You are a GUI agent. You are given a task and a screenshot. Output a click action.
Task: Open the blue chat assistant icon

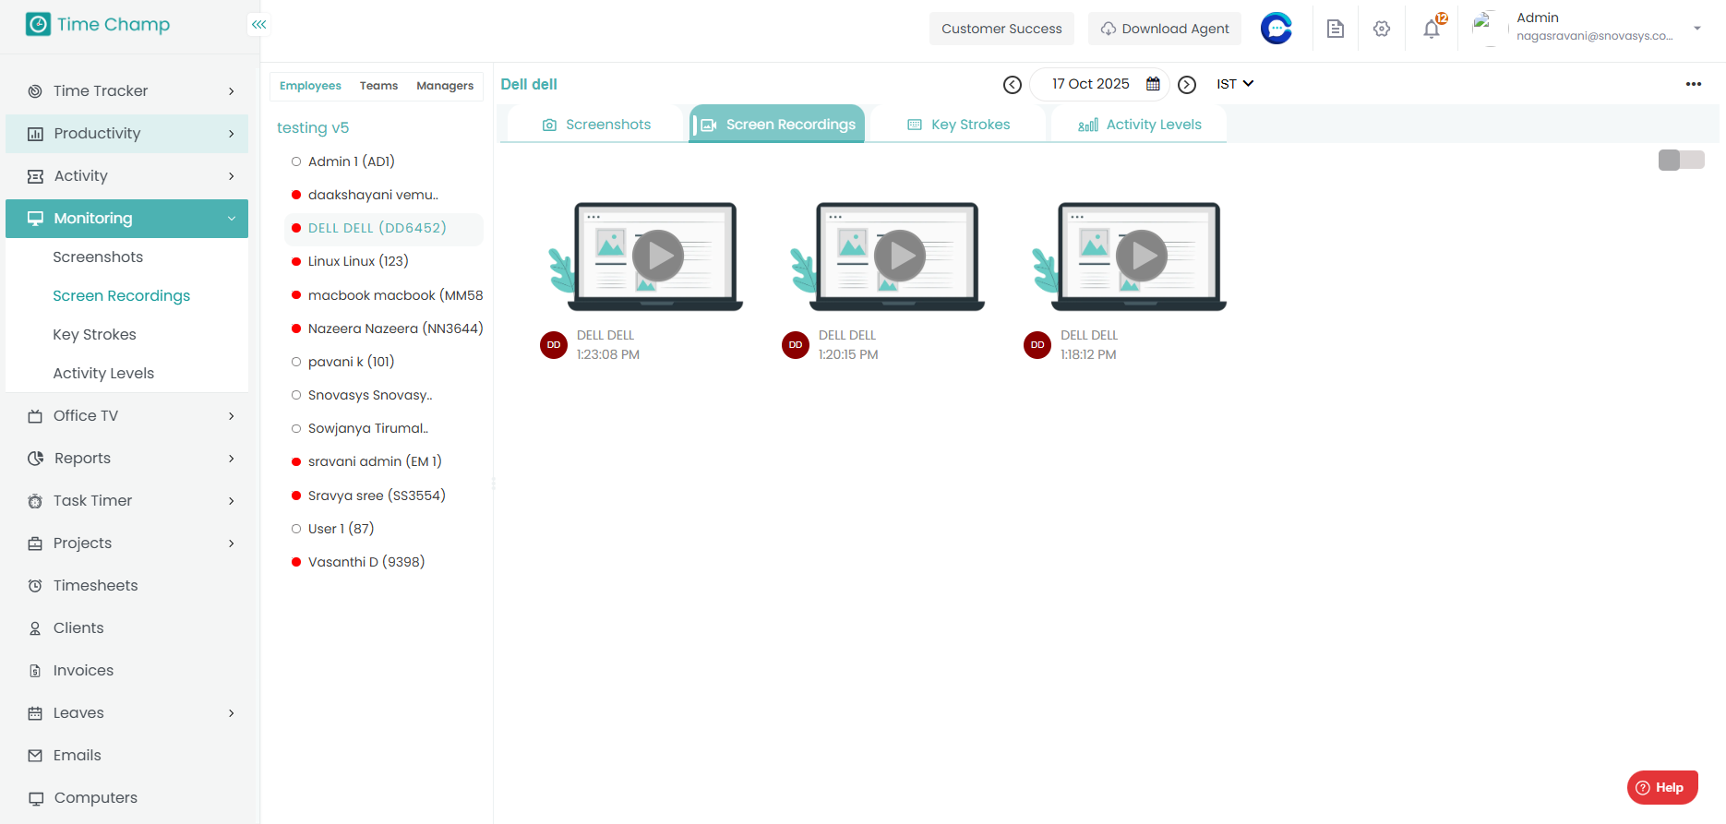(x=1277, y=29)
